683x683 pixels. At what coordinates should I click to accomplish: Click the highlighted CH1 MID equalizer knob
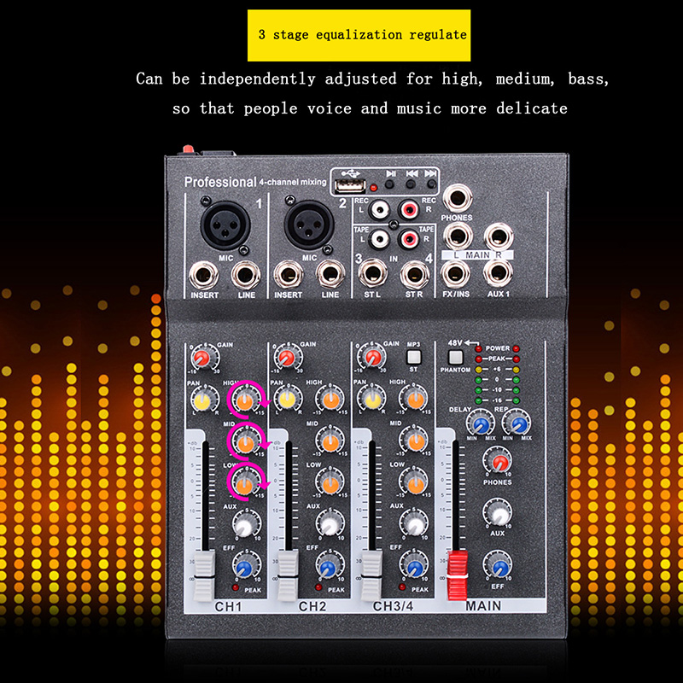click(x=246, y=441)
